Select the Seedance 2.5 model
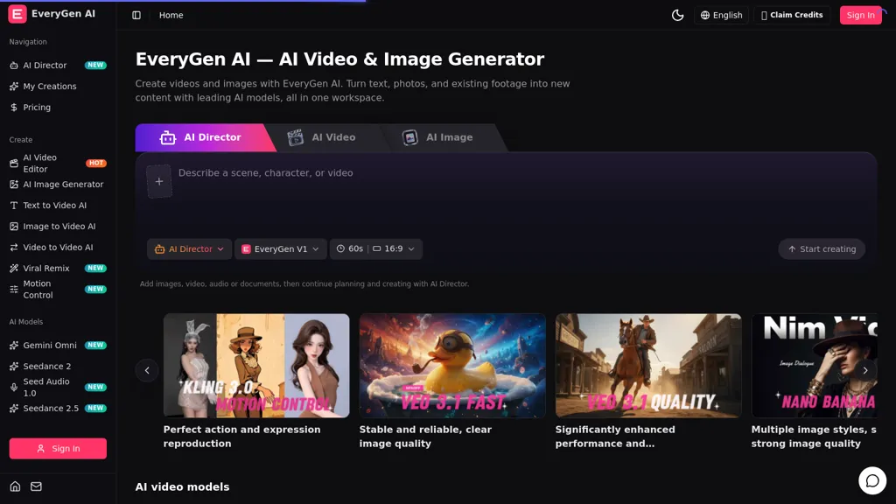The width and height of the screenshot is (896, 504). (58, 409)
